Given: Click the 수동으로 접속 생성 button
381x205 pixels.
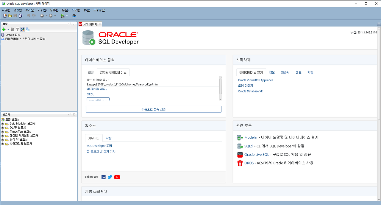Looking at the screenshot, I should click(154, 109).
